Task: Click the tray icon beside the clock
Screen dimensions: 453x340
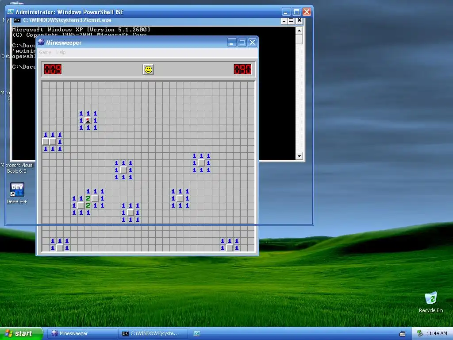Action: (x=420, y=333)
